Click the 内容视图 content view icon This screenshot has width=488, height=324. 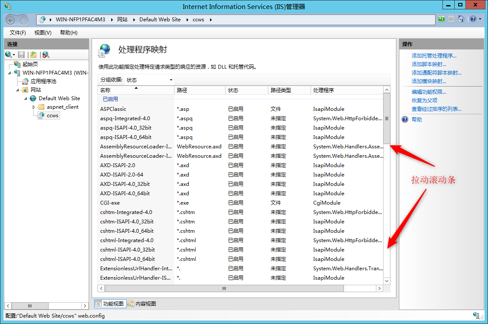pos(131,304)
